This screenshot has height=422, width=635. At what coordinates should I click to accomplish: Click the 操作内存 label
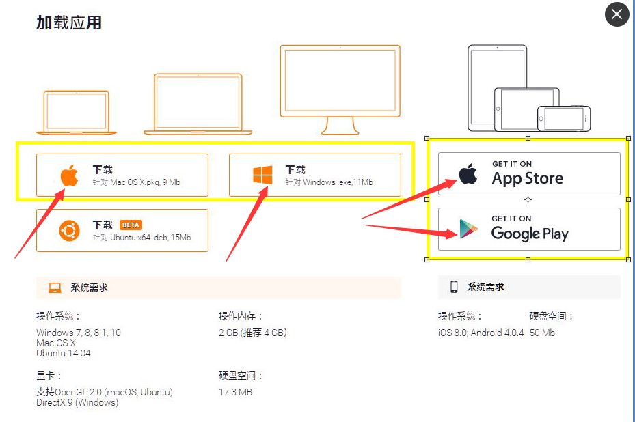pos(241,316)
